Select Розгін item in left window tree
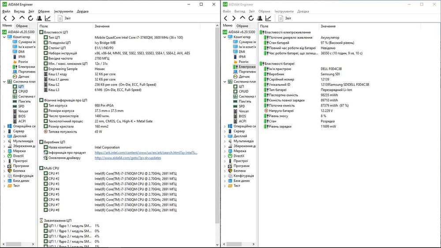This screenshot has width=441, height=248. (20, 62)
